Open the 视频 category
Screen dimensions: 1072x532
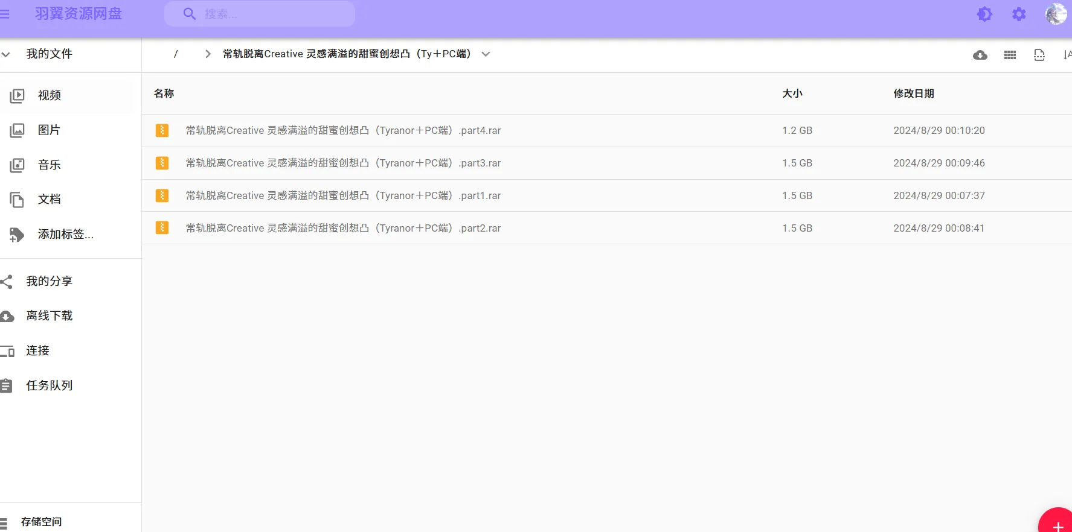[49, 95]
